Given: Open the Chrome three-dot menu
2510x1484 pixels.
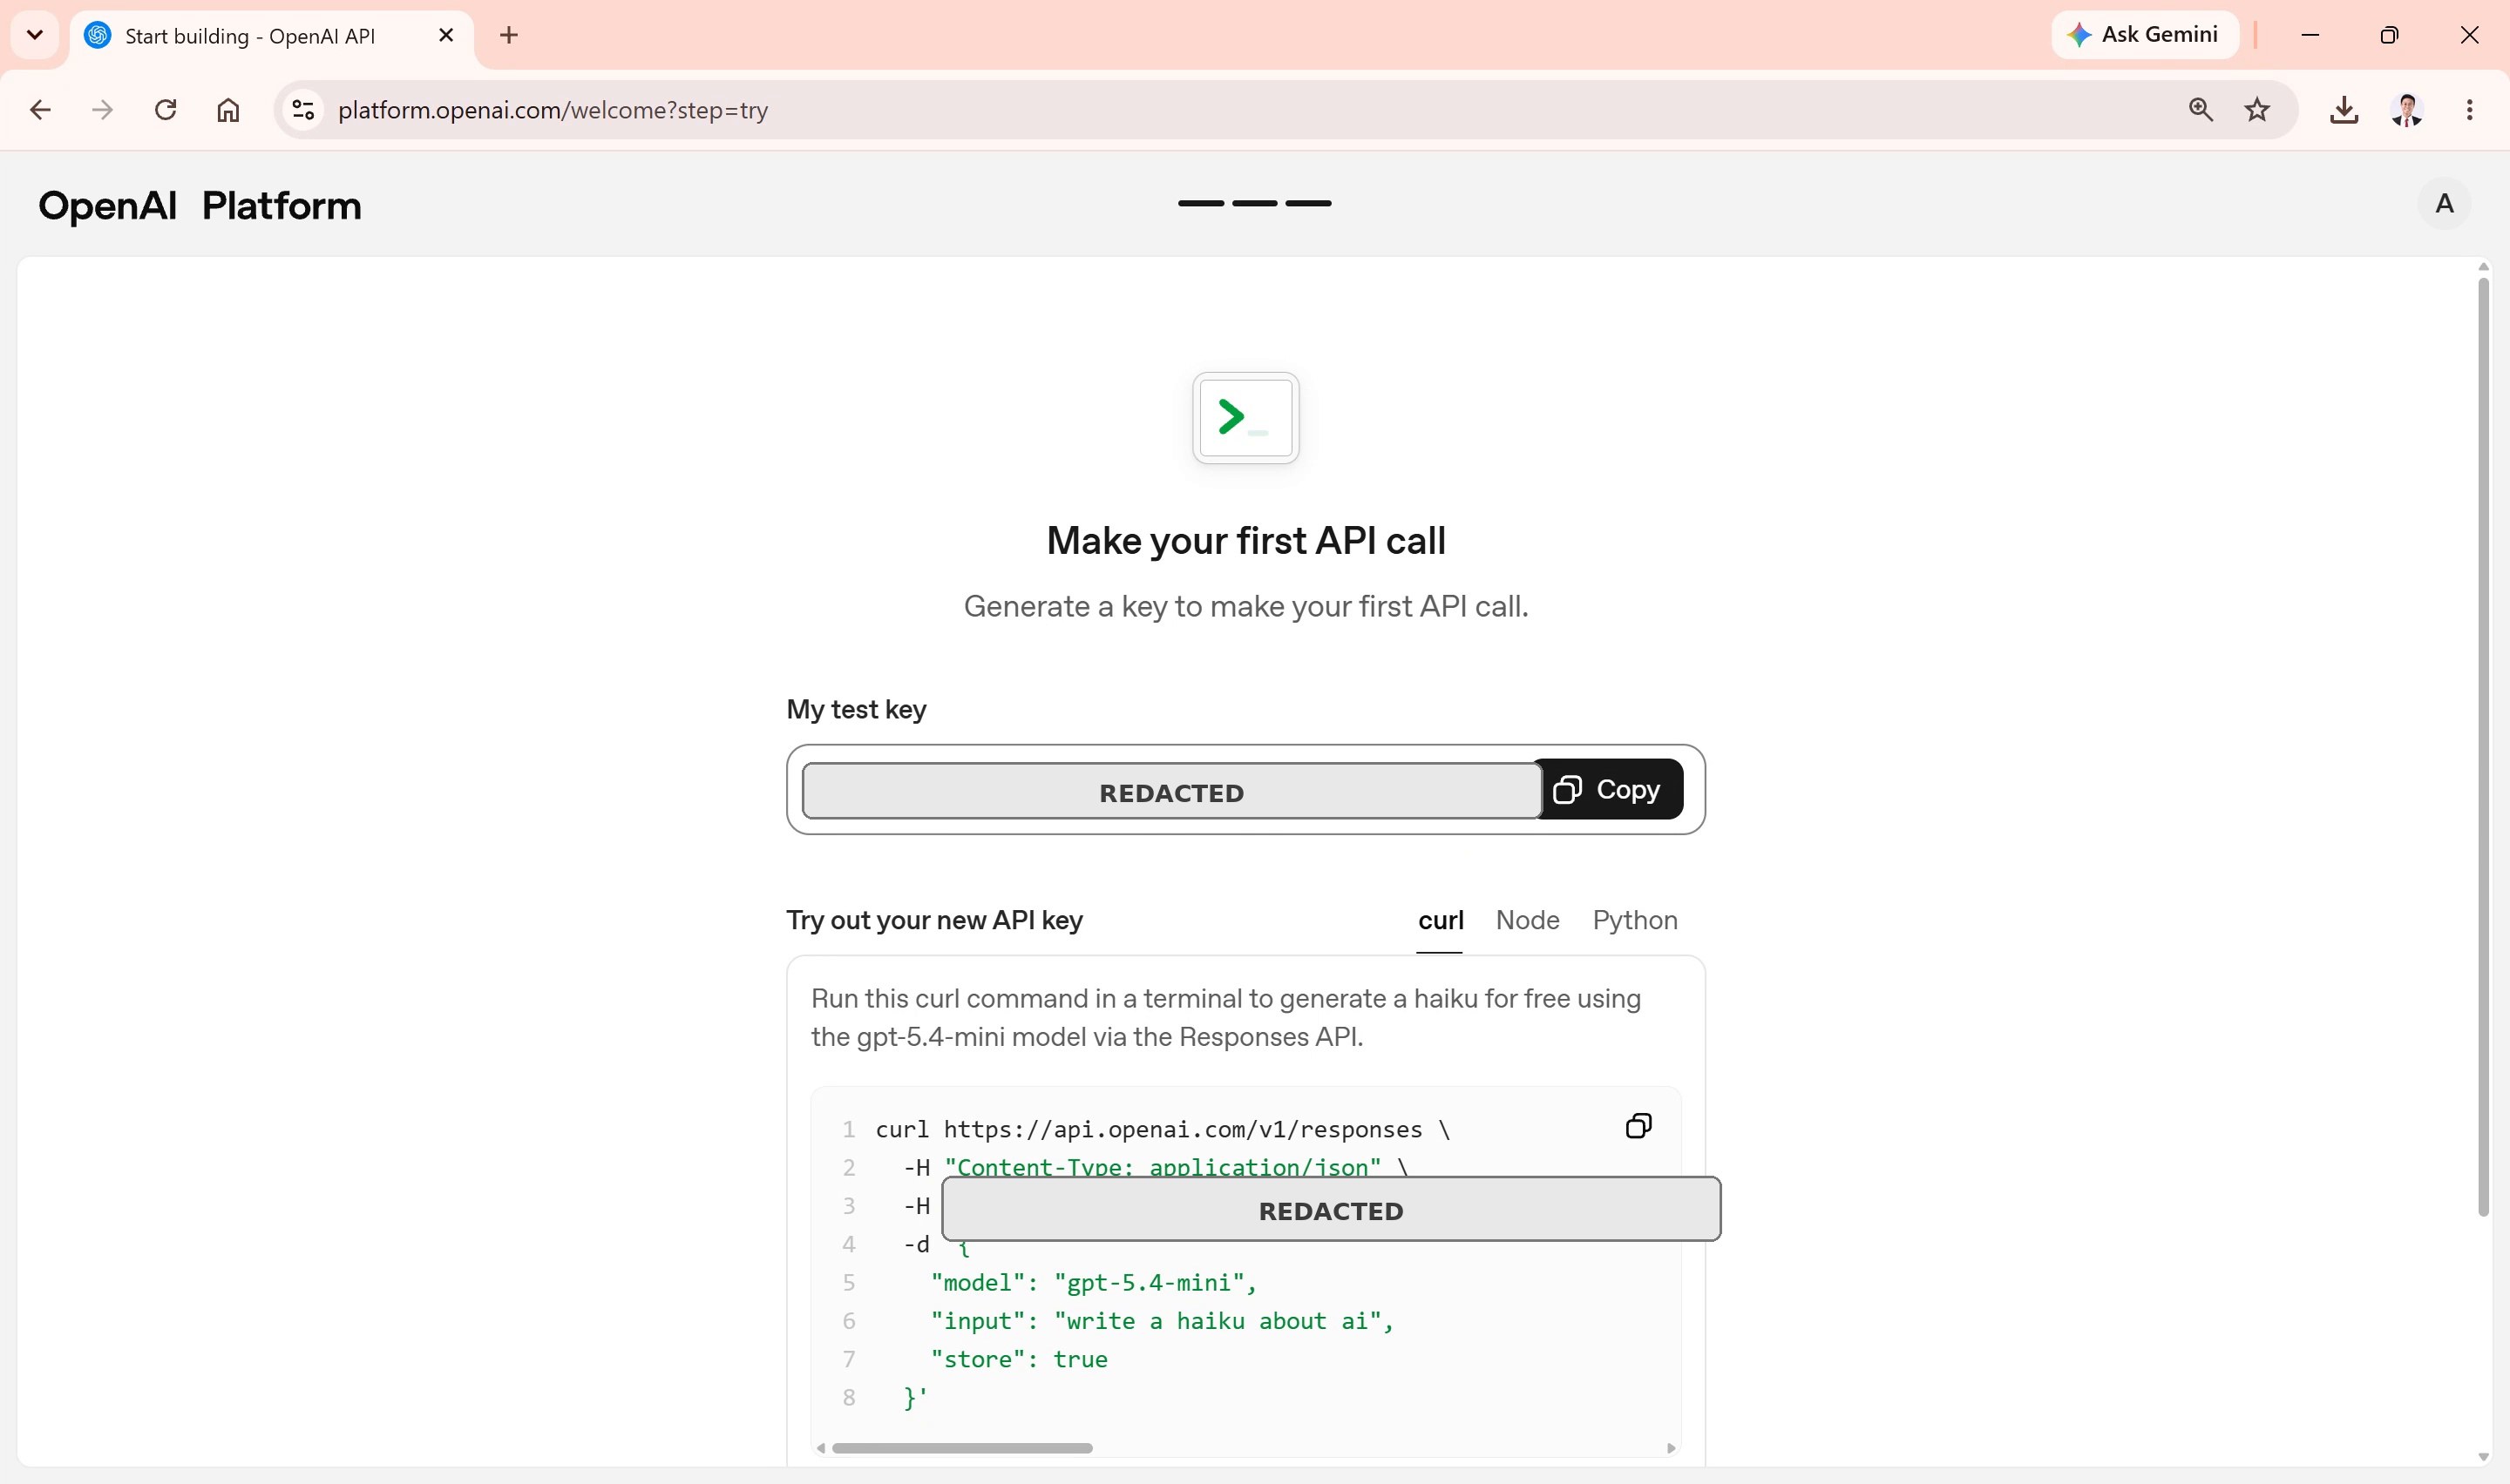Looking at the screenshot, I should (x=2469, y=110).
